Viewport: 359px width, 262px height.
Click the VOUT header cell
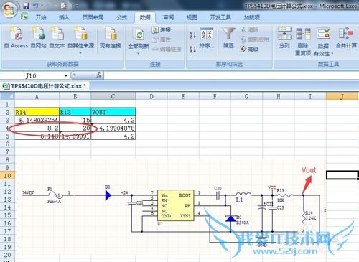coord(113,112)
